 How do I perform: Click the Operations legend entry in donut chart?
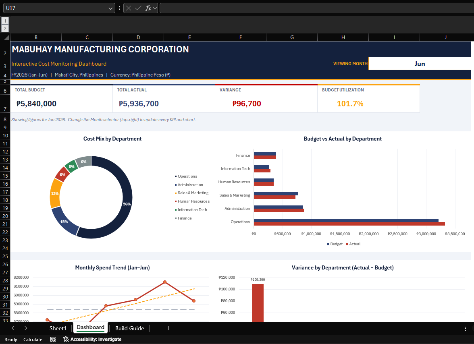pyautogui.click(x=186, y=176)
